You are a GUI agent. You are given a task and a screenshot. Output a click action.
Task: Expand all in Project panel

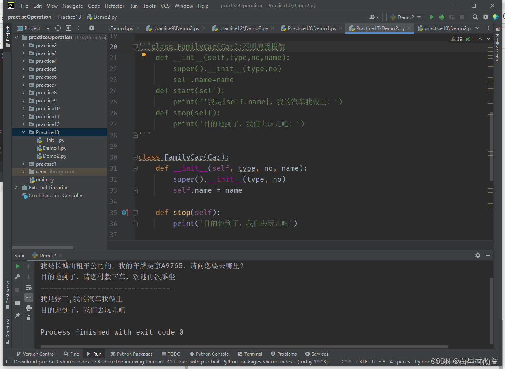click(x=68, y=28)
